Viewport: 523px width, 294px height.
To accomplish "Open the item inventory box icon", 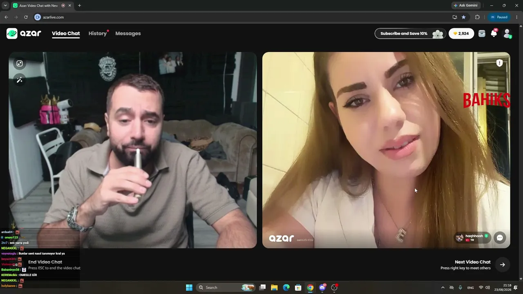I will 482,33.
